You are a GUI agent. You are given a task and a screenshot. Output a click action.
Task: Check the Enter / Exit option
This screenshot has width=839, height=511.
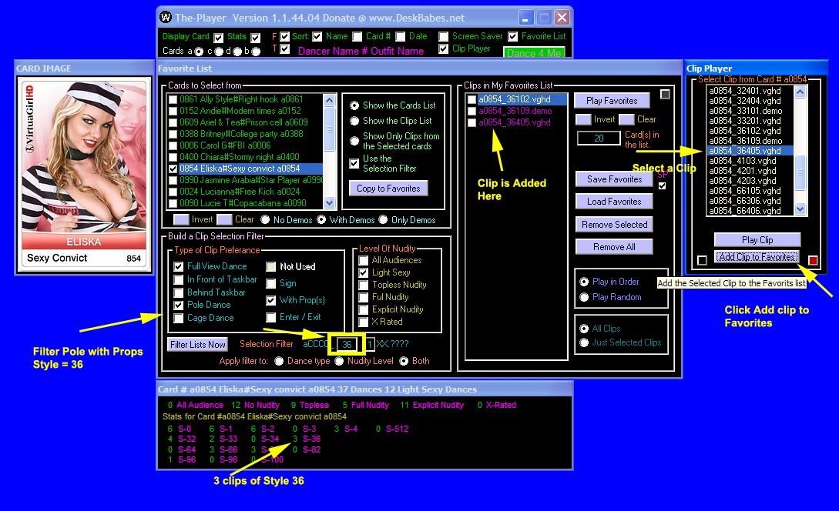270,318
